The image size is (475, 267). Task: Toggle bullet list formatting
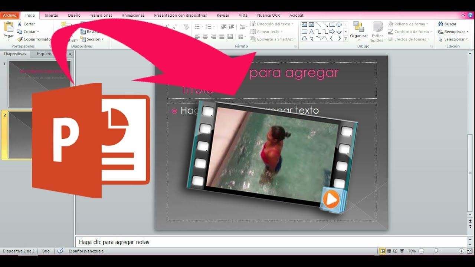(197, 26)
